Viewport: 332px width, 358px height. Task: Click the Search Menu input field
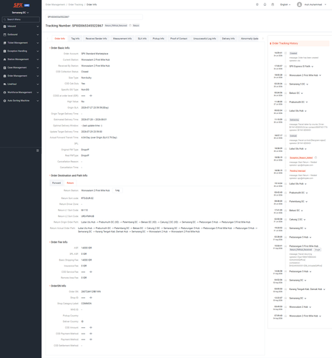coord(21,19)
